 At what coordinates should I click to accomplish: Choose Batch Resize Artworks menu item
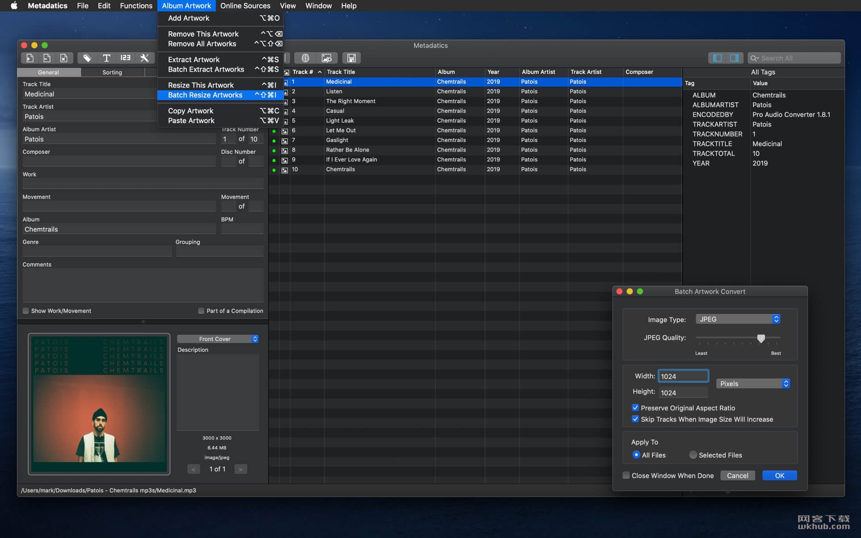[220, 95]
